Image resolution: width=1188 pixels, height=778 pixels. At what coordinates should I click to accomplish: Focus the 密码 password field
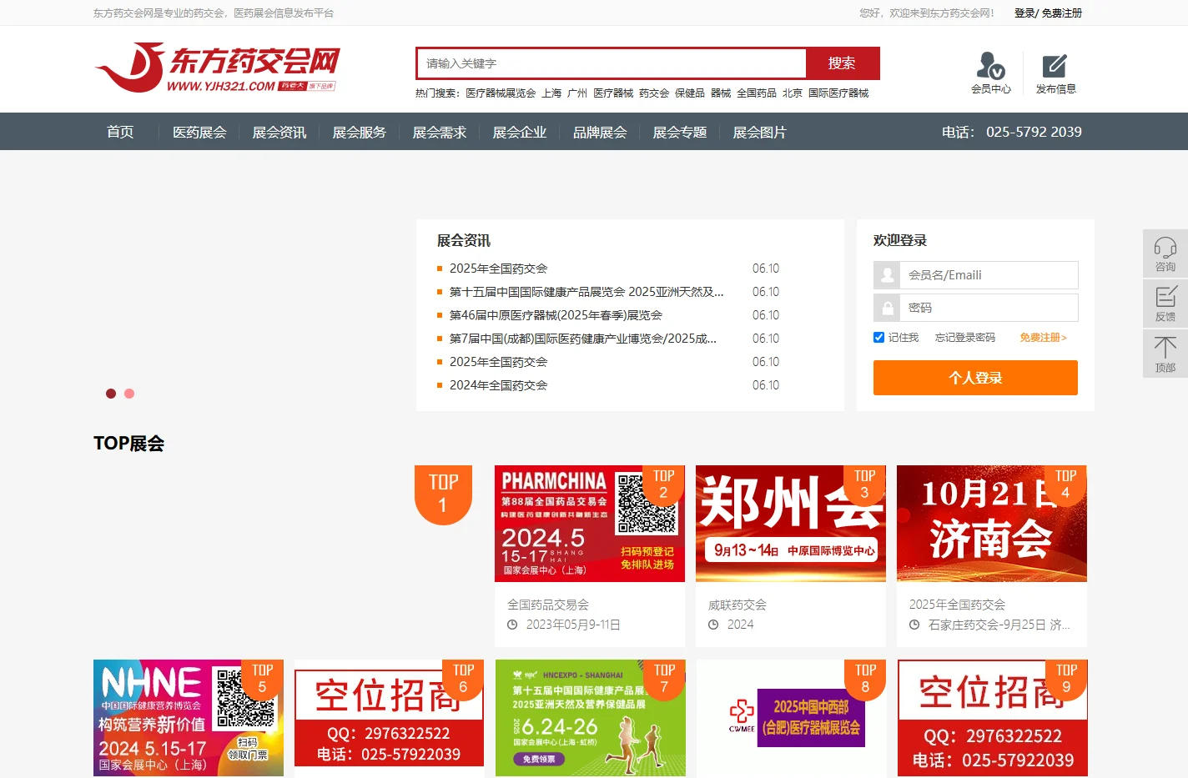coord(989,308)
